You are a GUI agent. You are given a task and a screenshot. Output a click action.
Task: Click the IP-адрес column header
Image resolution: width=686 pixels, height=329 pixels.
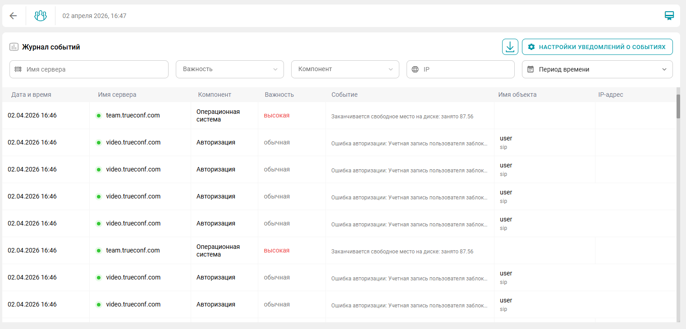tap(610, 95)
